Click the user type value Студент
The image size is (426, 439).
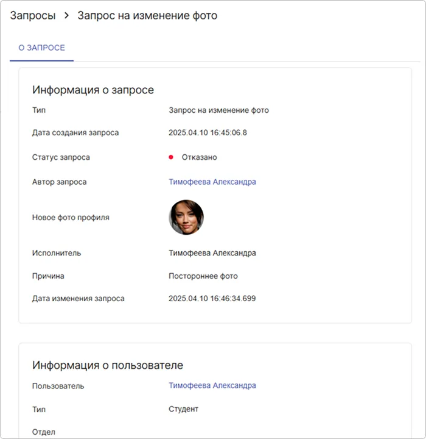pyautogui.click(x=183, y=409)
